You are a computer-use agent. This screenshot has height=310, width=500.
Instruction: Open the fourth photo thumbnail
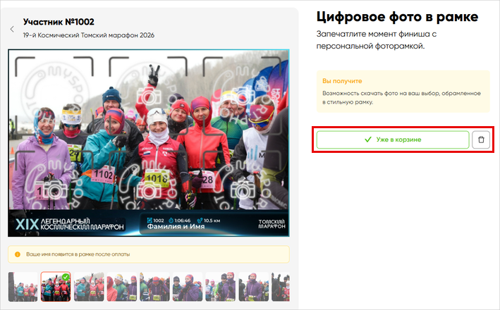click(121, 287)
